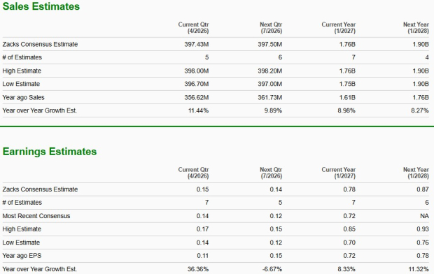This screenshot has width=434, height=274.
Task: Select Sales consensus value 397.50M
Action: click(270, 44)
